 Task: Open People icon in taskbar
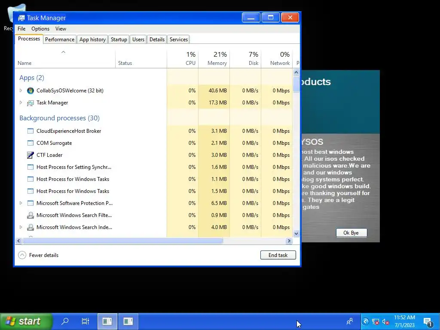pos(350,321)
